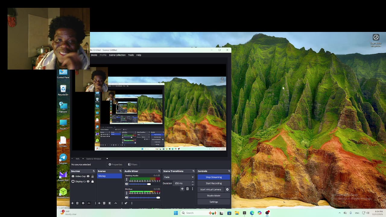Open OBS Settings from Controls
This screenshot has height=217, width=386.
click(214, 202)
